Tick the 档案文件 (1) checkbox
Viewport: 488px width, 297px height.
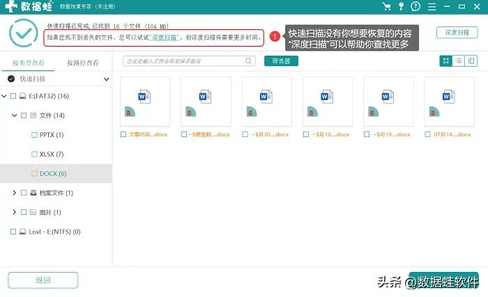pos(24,193)
